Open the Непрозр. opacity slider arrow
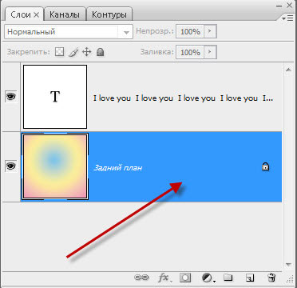This screenshot has height=288, width=297. click(x=210, y=31)
